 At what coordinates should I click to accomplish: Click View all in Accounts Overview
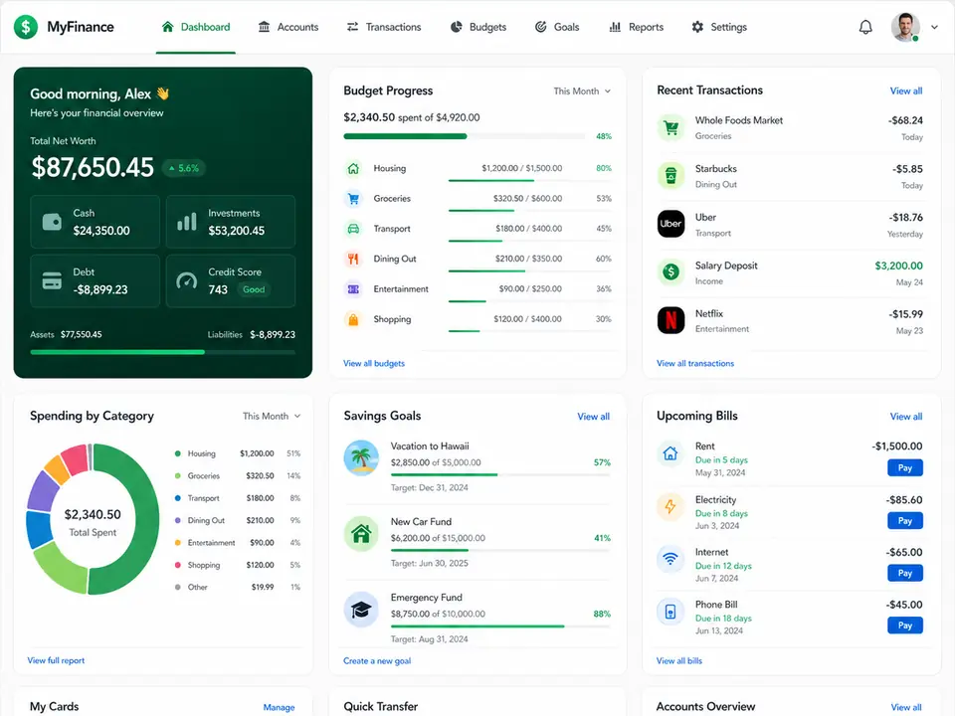pos(906,707)
